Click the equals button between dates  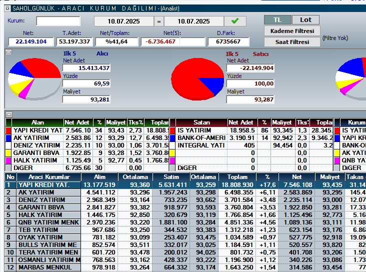pyautogui.click(x=159, y=21)
